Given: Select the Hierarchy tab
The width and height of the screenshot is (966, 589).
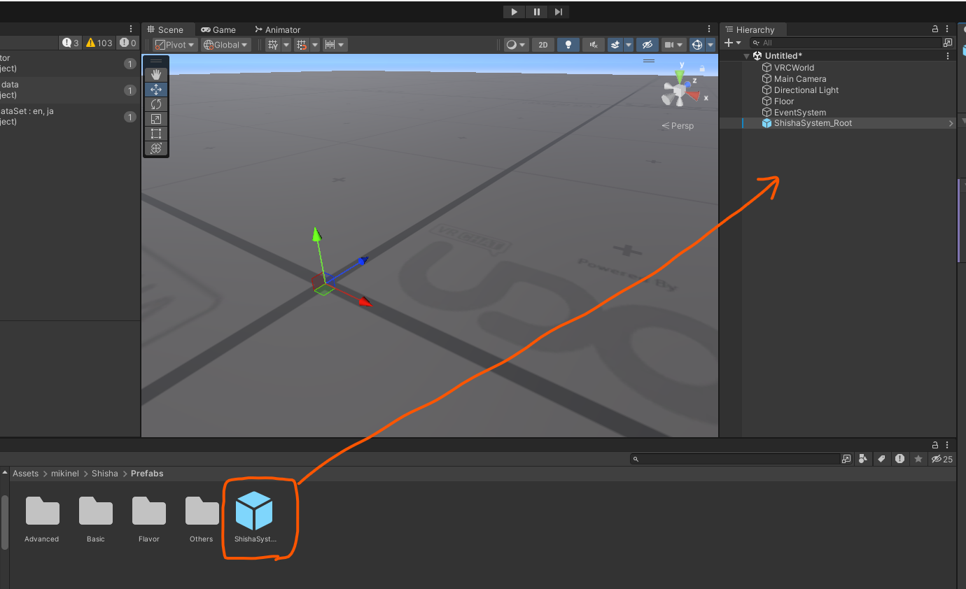Looking at the screenshot, I should [753, 29].
